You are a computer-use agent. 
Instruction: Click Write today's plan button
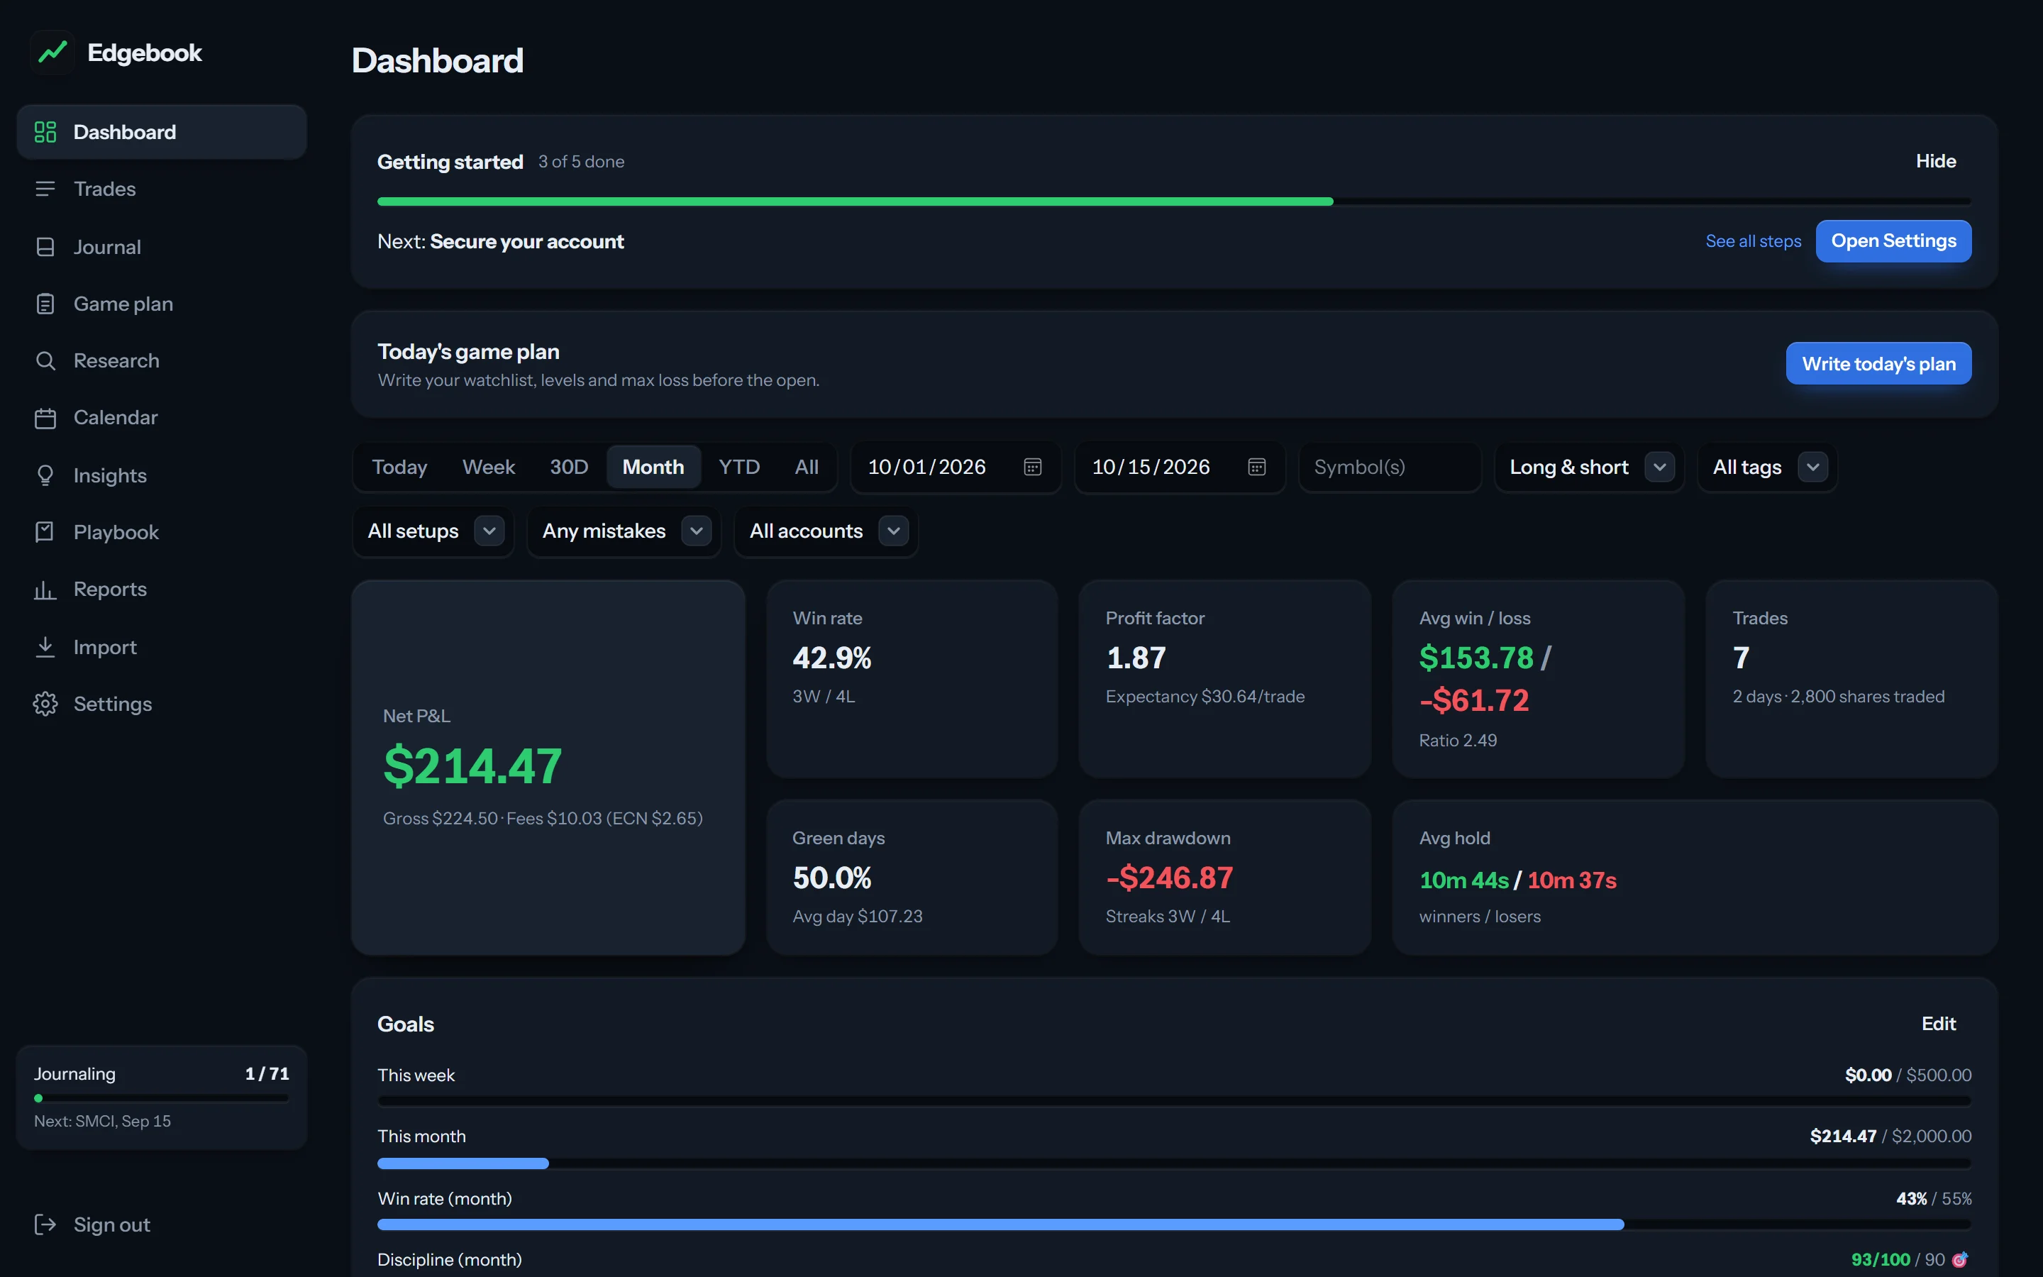pos(1878,363)
